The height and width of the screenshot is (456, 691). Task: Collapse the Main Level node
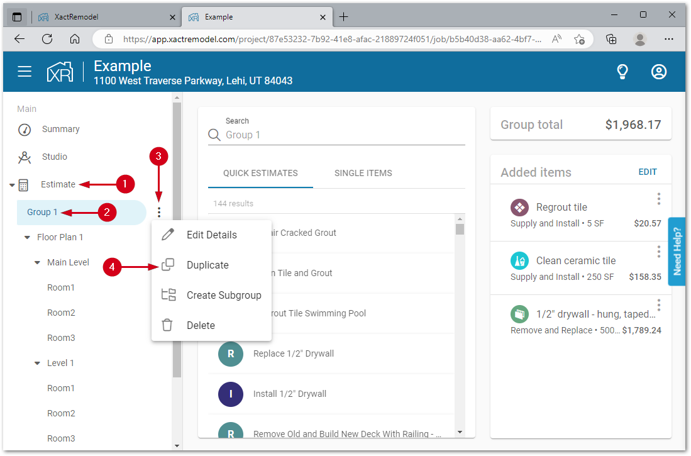click(x=37, y=263)
